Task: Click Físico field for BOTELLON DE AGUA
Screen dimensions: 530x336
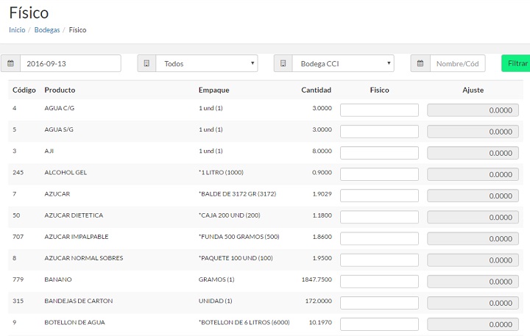Action: coord(379,324)
